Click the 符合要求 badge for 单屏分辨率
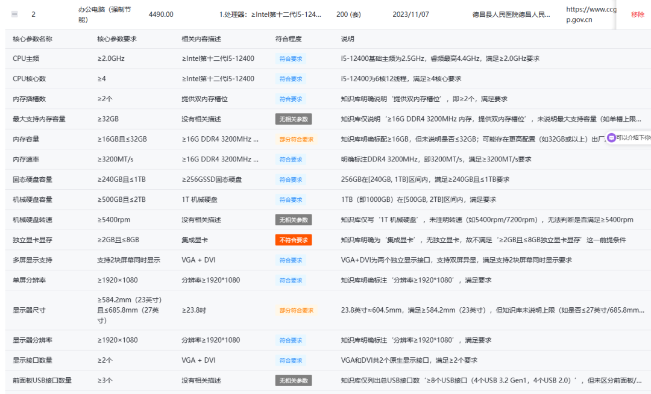651x394 pixels. (290, 280)
